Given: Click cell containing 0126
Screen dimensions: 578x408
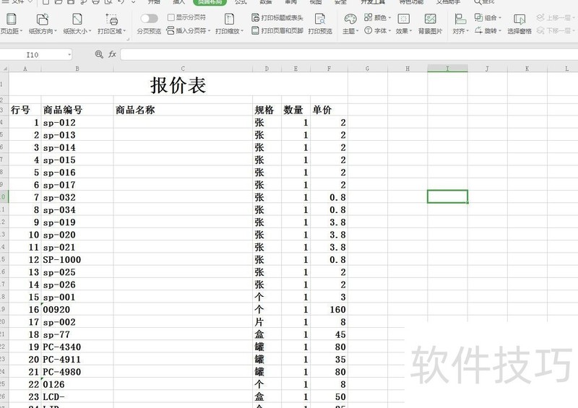Looking at the screenshot, I should coord(77,384).
